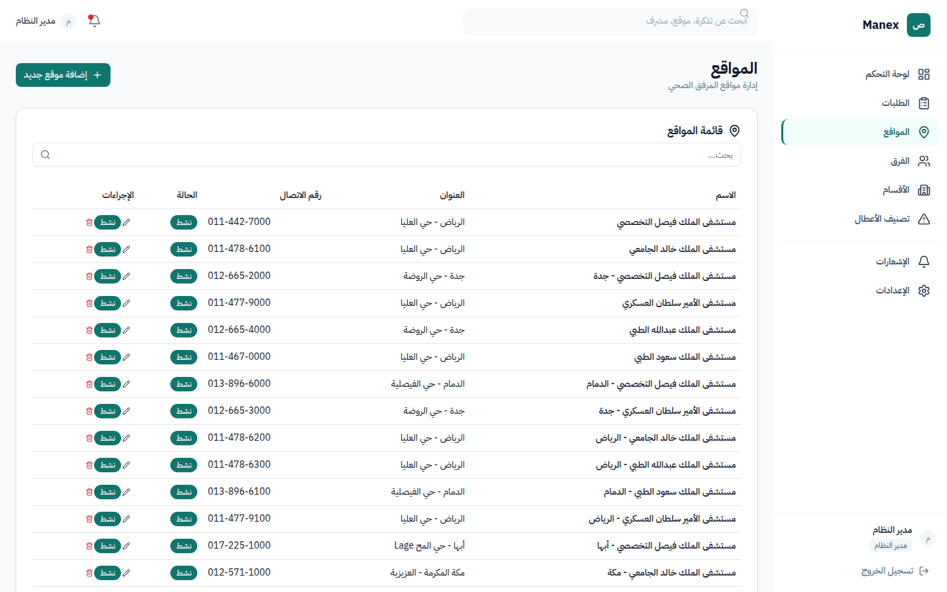Click تسجيل الخروج to log out
The image size is (947, 592).
click(895, 571)
